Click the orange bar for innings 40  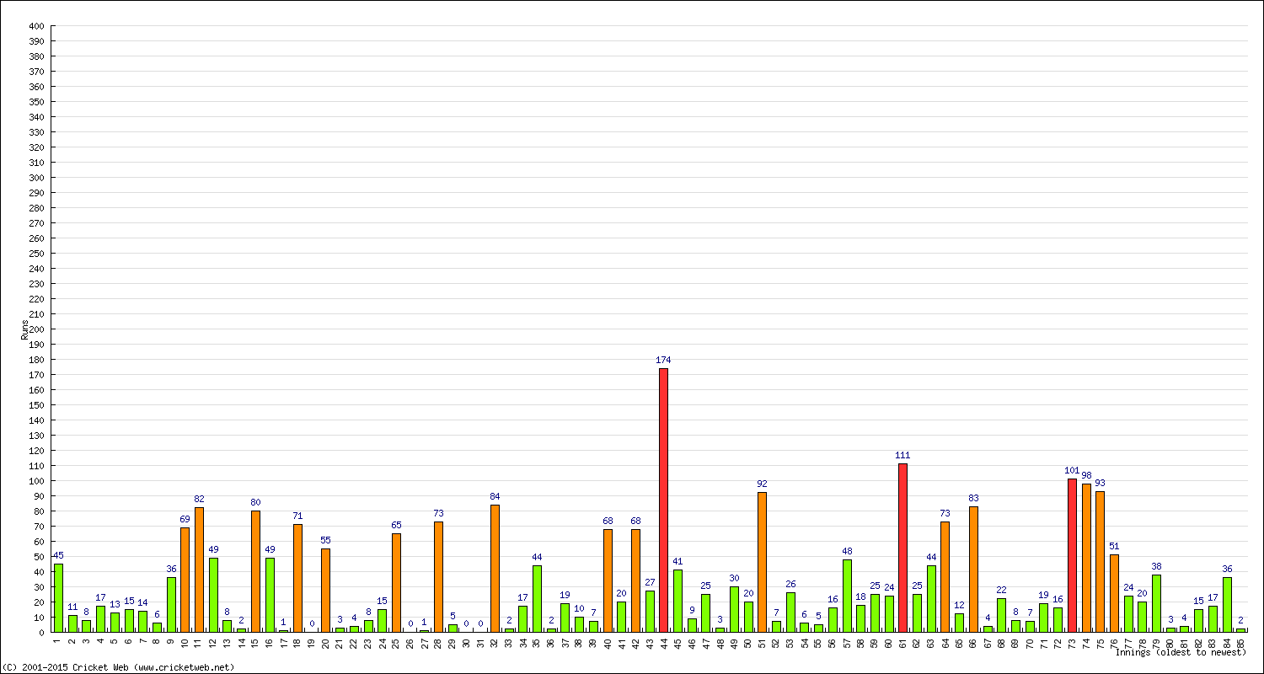pyautogui.click(x=608, y=580)
